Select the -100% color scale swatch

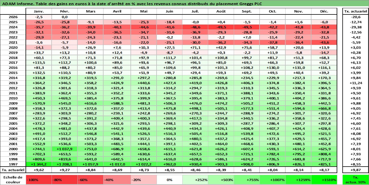click(39, 180)
